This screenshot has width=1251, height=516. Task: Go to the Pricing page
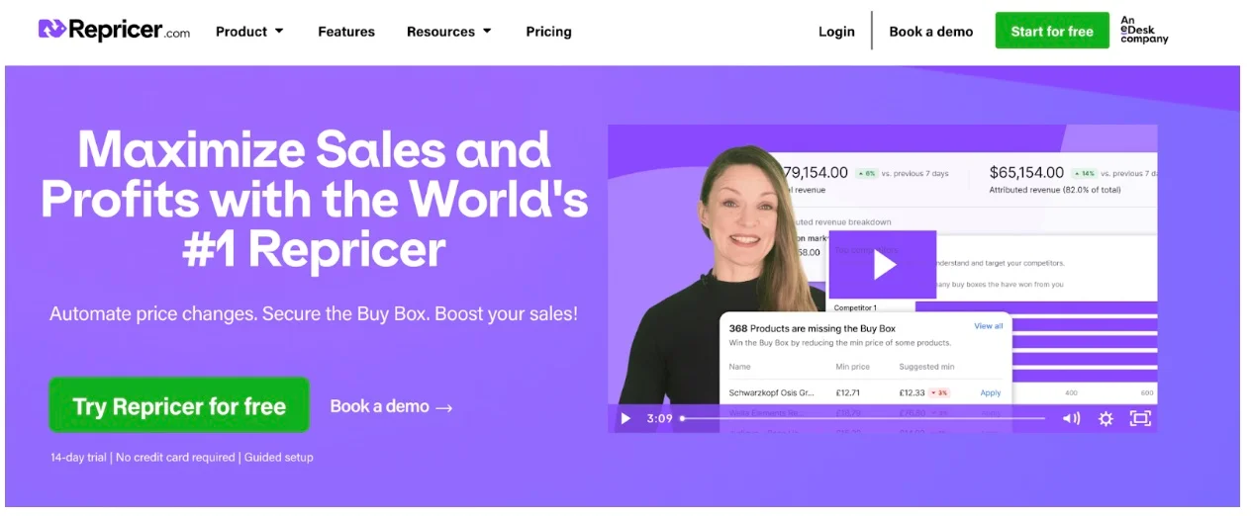point(548,32)
